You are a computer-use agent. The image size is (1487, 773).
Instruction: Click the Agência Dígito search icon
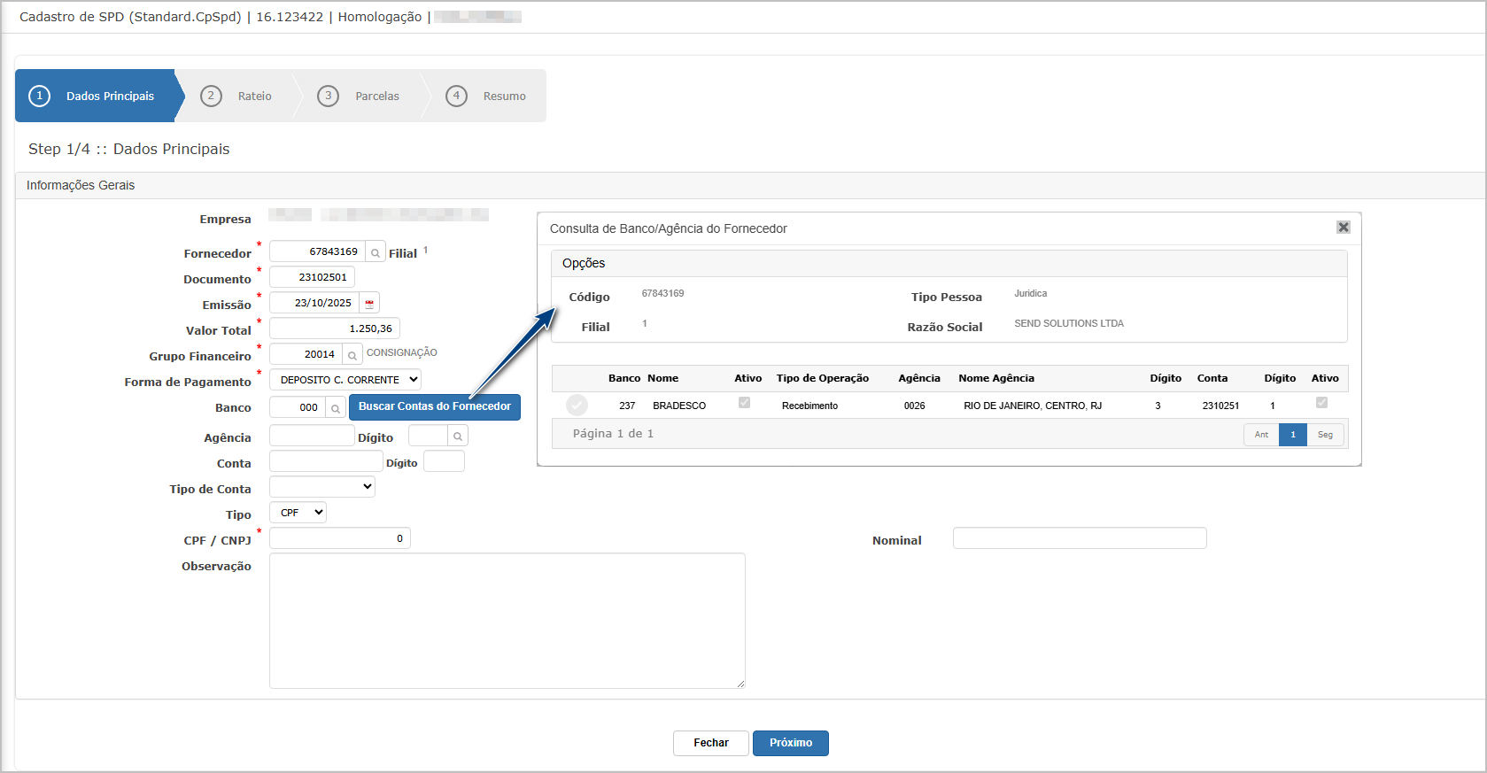click(458, 437)
